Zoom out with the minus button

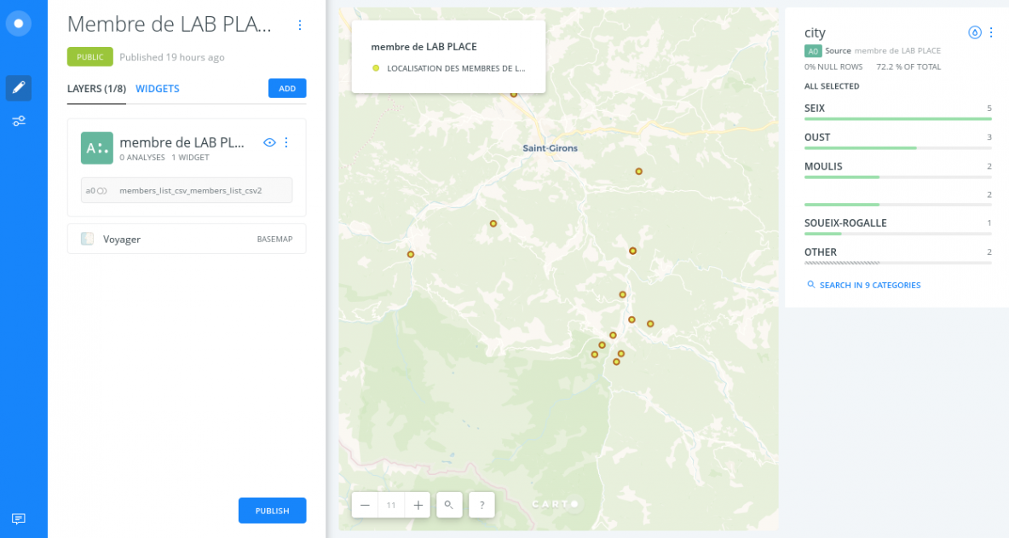tap(365, 506)
